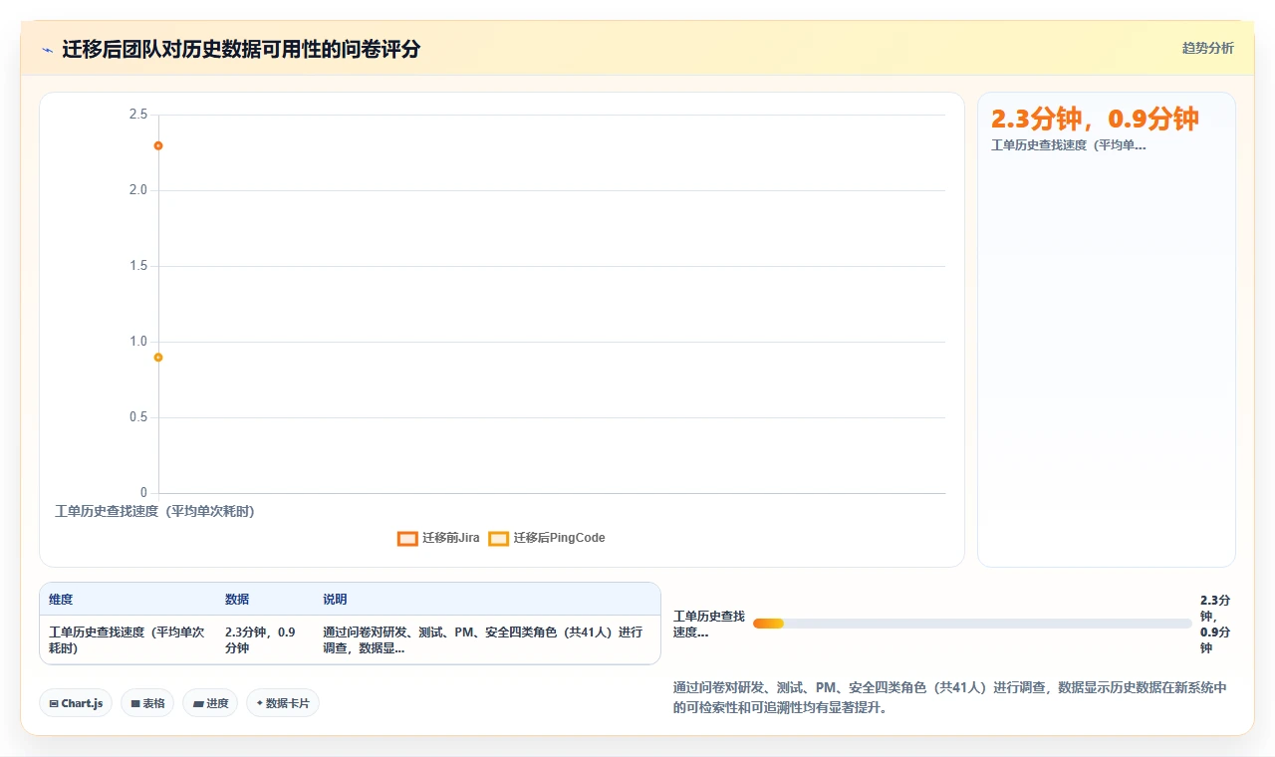This screenshot has width=1275, height=757.
Task: Click the 2.3 data point on chart
Action: point(158,145)
